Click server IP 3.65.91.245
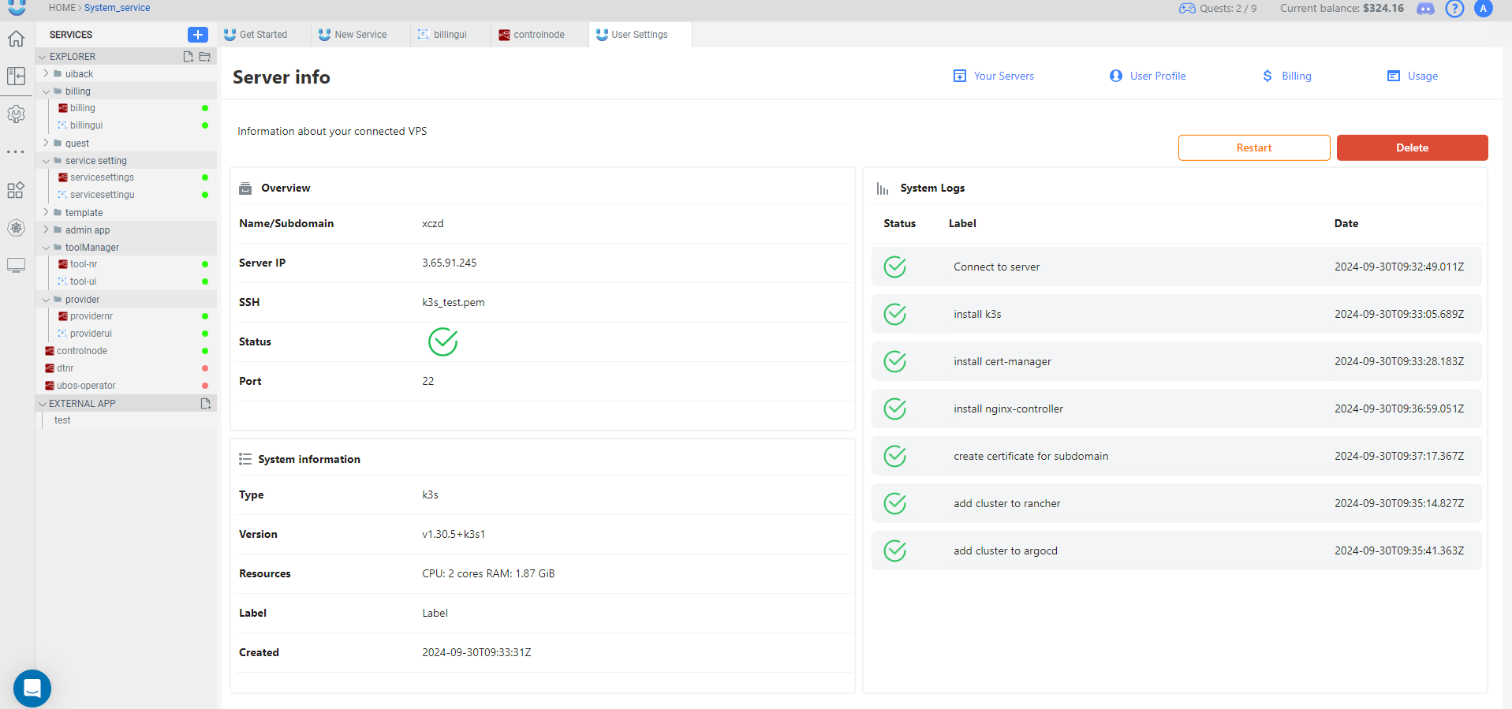This screenshot has width=1512, height=709. pos(450,263)
